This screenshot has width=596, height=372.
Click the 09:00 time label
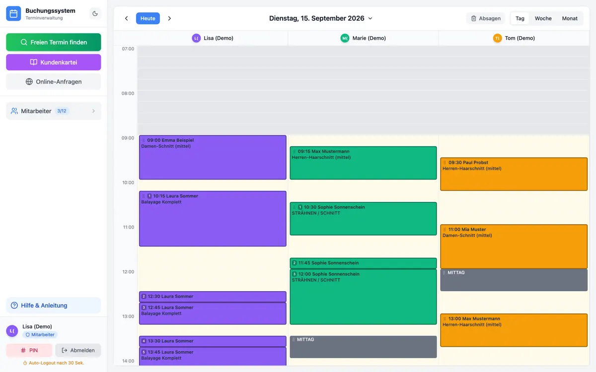click(128, 138)
